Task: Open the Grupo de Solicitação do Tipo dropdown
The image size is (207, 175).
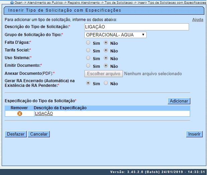Action: (115, 35)
